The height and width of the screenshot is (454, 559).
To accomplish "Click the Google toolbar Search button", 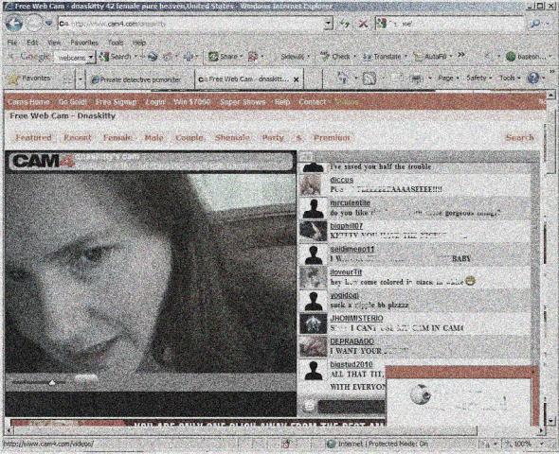I will 116,57.
